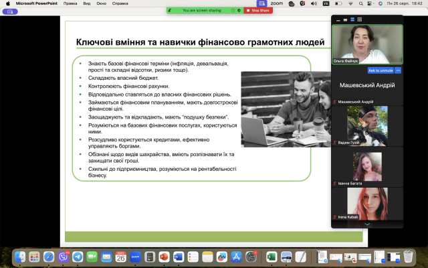Select Irena Kabak participant tile
This screenshot has width=428, height=268.
pos(367,204)
